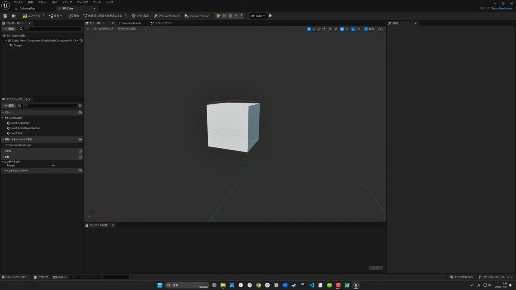Open クラス設定 class settings
The height and width of the screenshot is (290, 516).
(140, 16)
